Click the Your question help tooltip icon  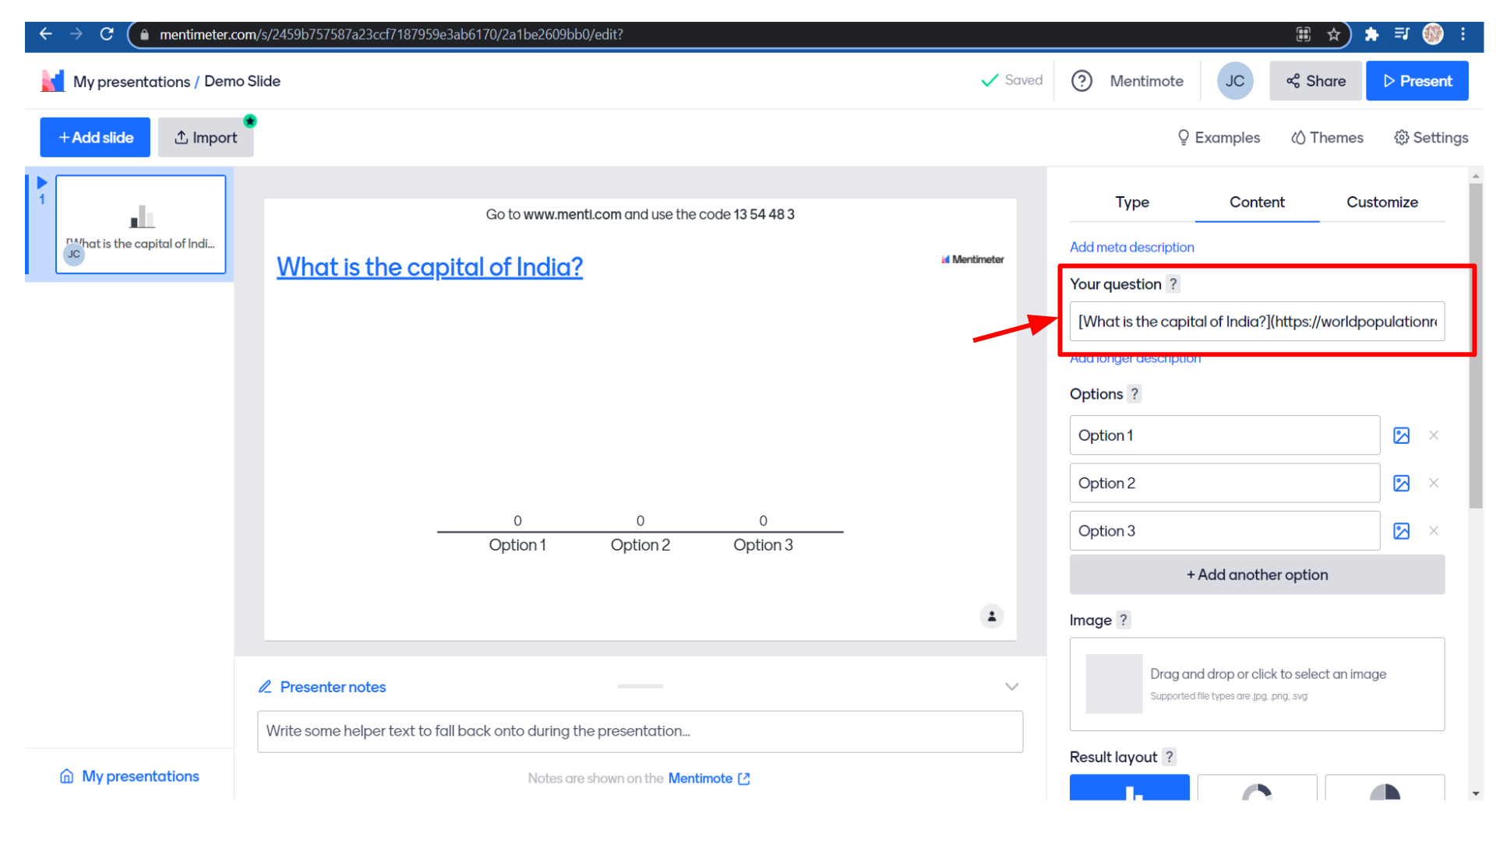click(1173, 284)
